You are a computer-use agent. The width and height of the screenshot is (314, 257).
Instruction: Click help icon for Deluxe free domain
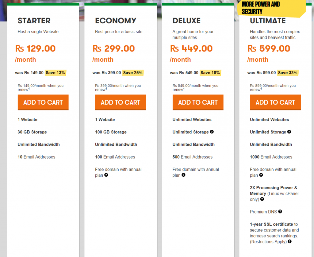coord(183,175)
